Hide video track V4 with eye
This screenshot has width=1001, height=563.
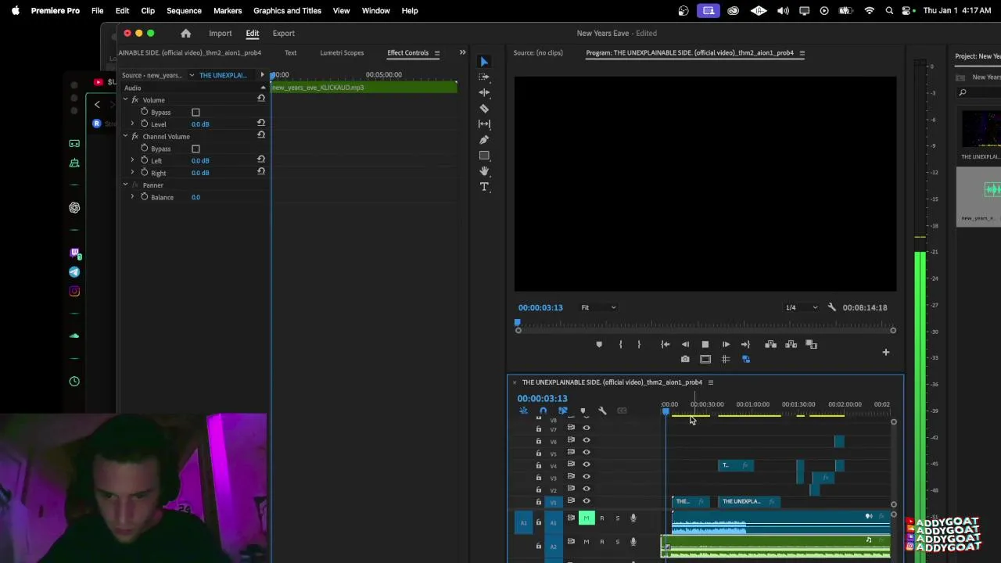[586, 464]
